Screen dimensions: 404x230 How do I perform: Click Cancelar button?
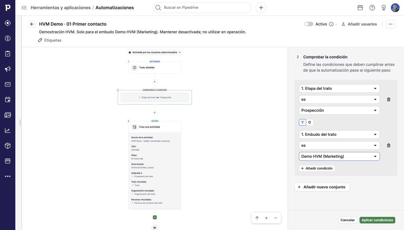click(348, 220)
